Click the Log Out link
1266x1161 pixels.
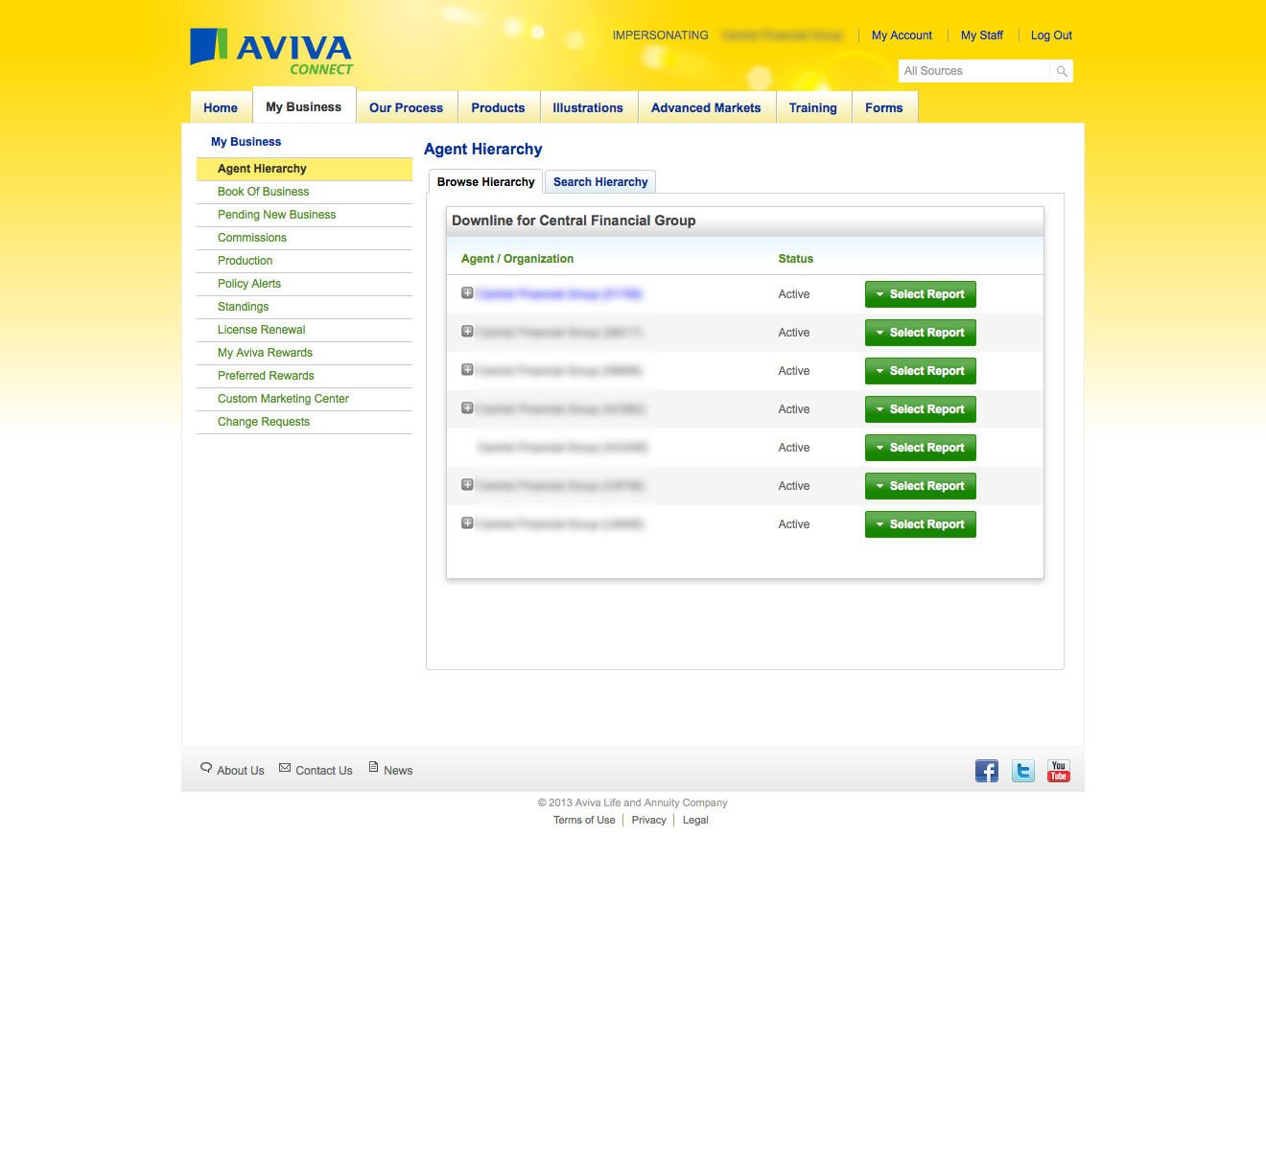tap(1051, 35)
